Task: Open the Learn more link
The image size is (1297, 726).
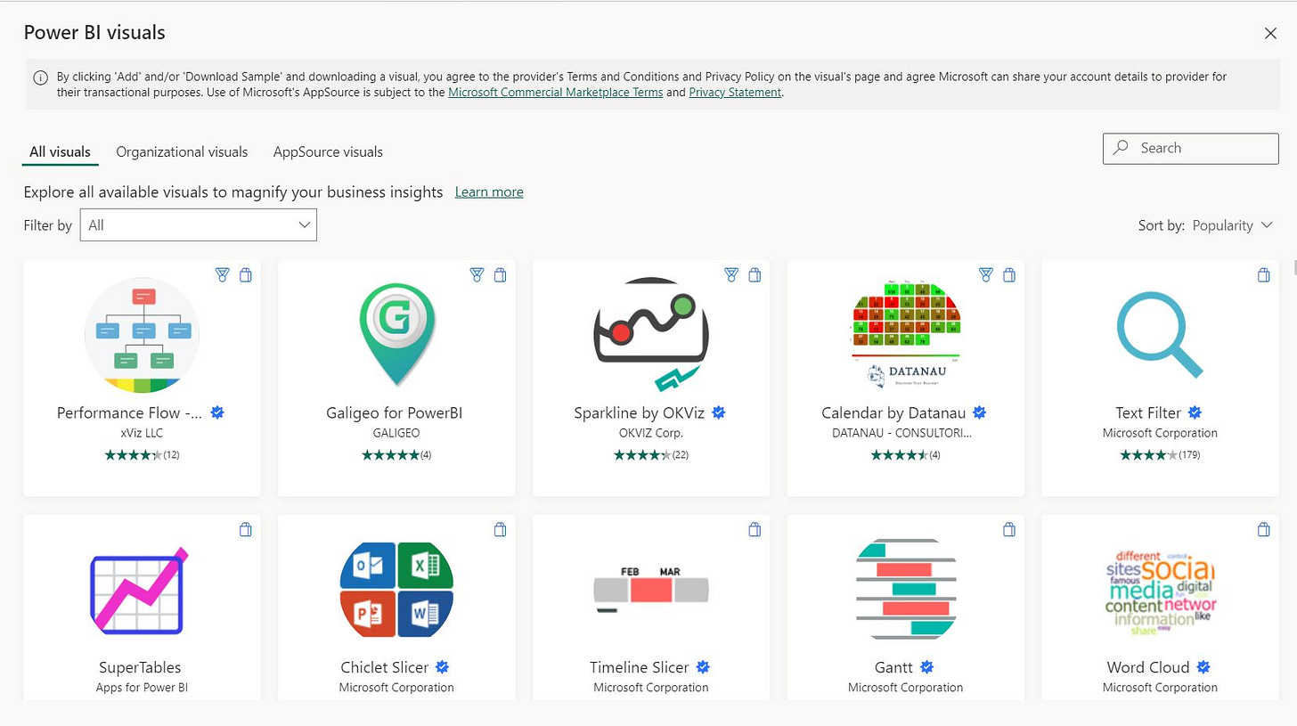Action: tap(489, 192)
